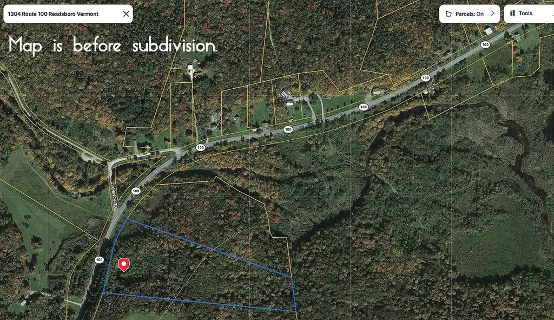Image resolution: width=554 pixels, height=320 pixels.
Task: Click the Route 100 shield just below the Tools button
Action: 485,44
